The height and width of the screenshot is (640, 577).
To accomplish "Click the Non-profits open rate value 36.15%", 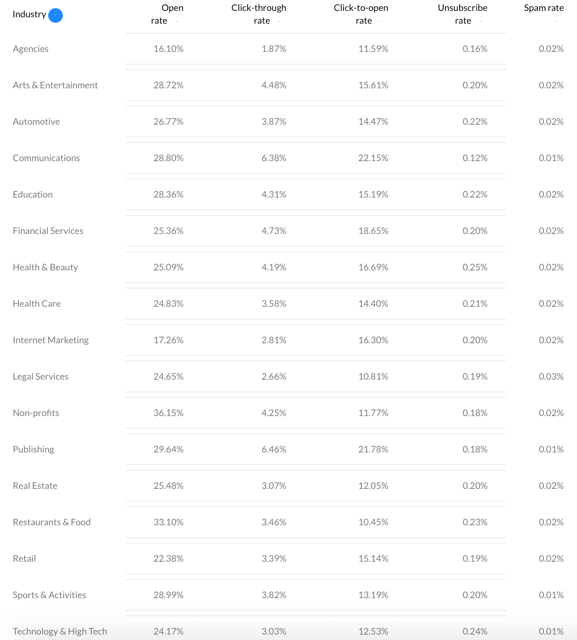I will 168,413.
